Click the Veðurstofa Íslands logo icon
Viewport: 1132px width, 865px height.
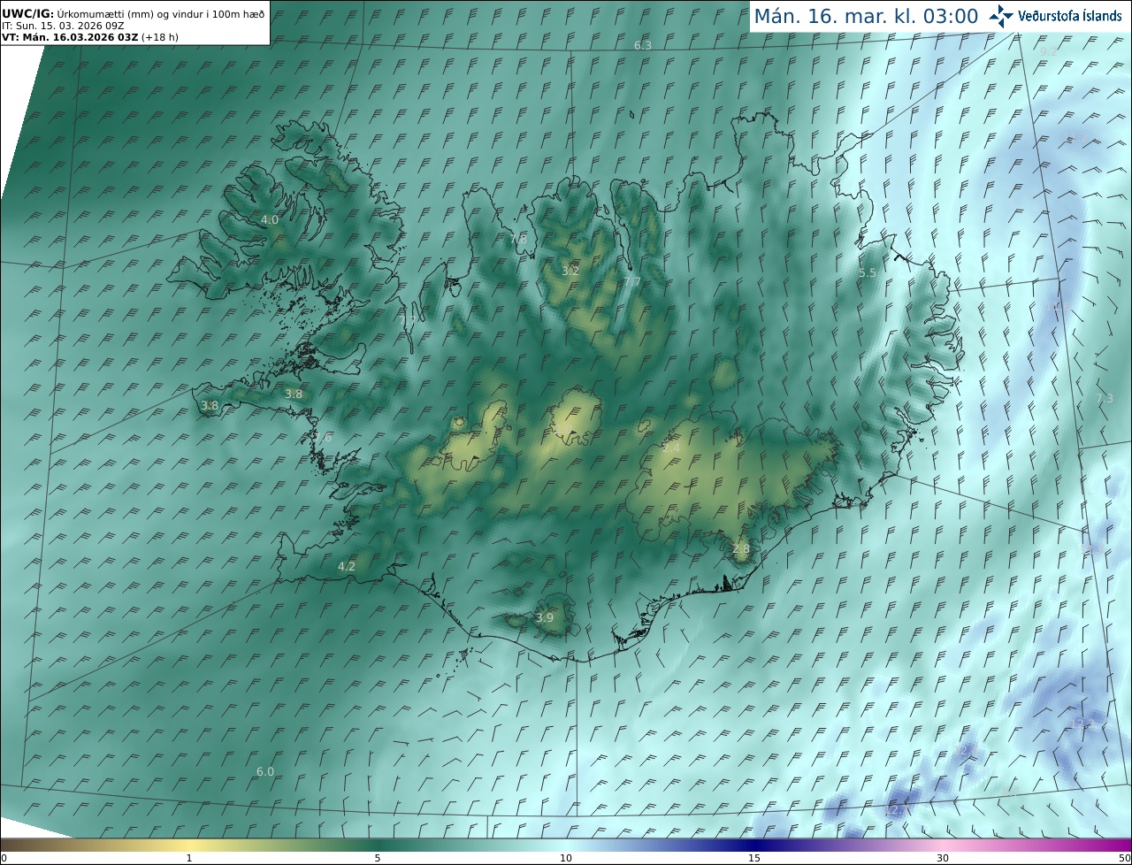(x=1002, y=16)
